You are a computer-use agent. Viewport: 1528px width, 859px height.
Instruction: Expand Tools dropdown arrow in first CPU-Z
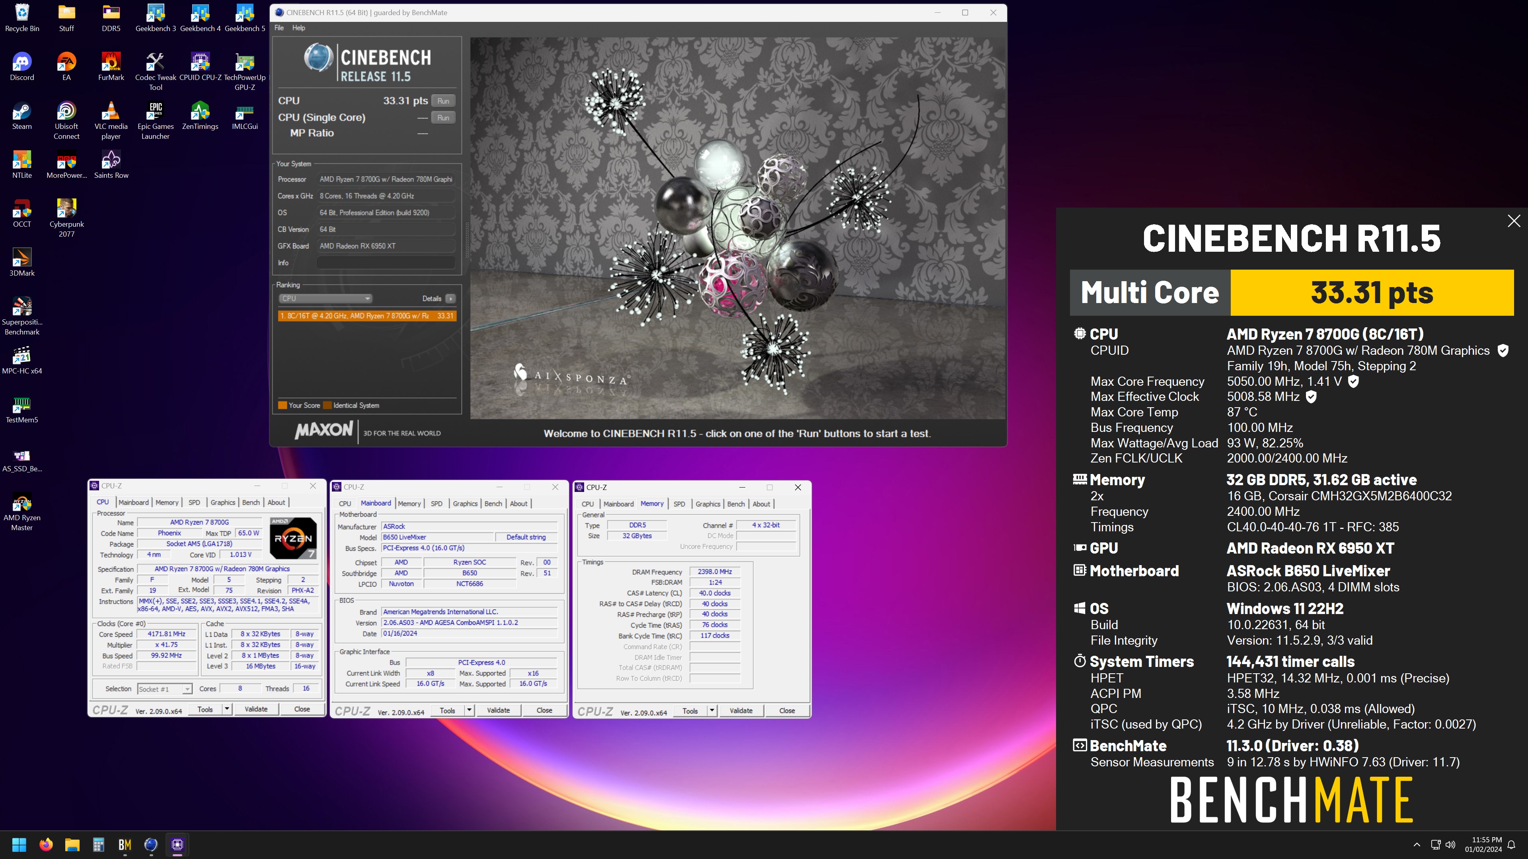(226, 709)
